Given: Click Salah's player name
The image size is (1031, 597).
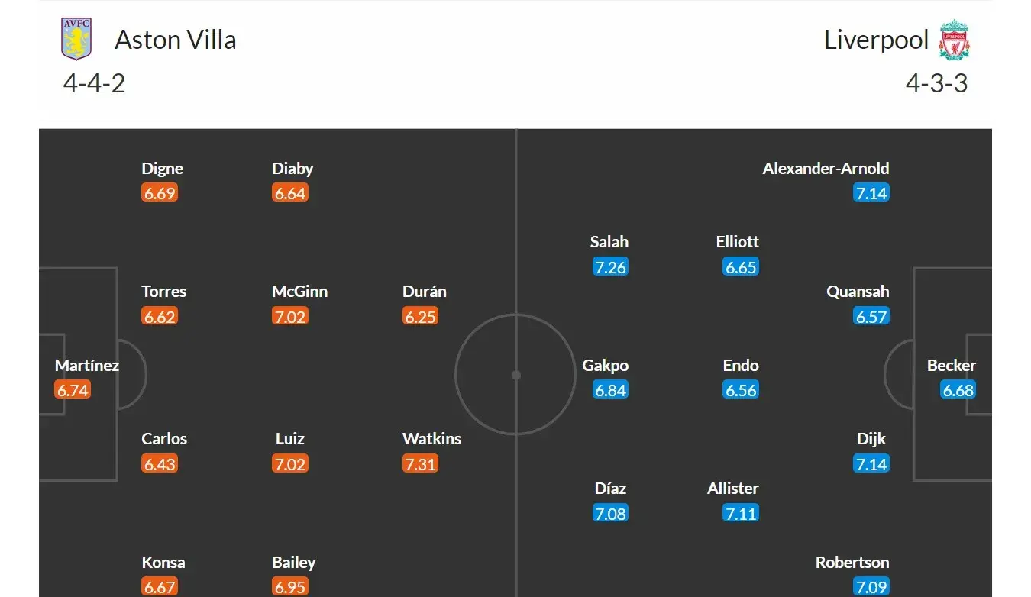Looking at the screenshot, I should 609,242.
